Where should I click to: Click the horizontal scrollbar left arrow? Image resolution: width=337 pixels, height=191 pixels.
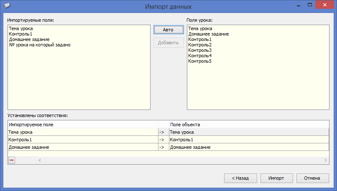[40, 160]
